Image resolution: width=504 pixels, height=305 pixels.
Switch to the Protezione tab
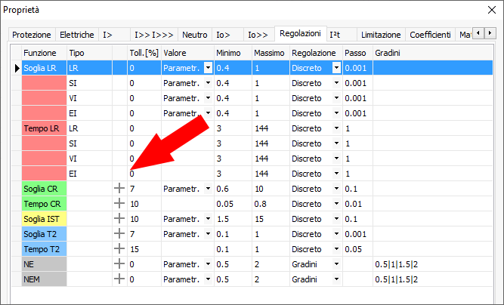coord(32,35)
